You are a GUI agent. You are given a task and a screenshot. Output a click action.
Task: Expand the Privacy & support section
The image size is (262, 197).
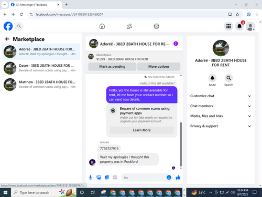coord(221,126)
